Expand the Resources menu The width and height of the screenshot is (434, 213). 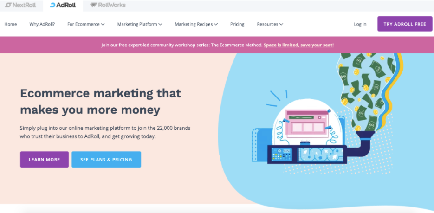(x=270, y=24)
